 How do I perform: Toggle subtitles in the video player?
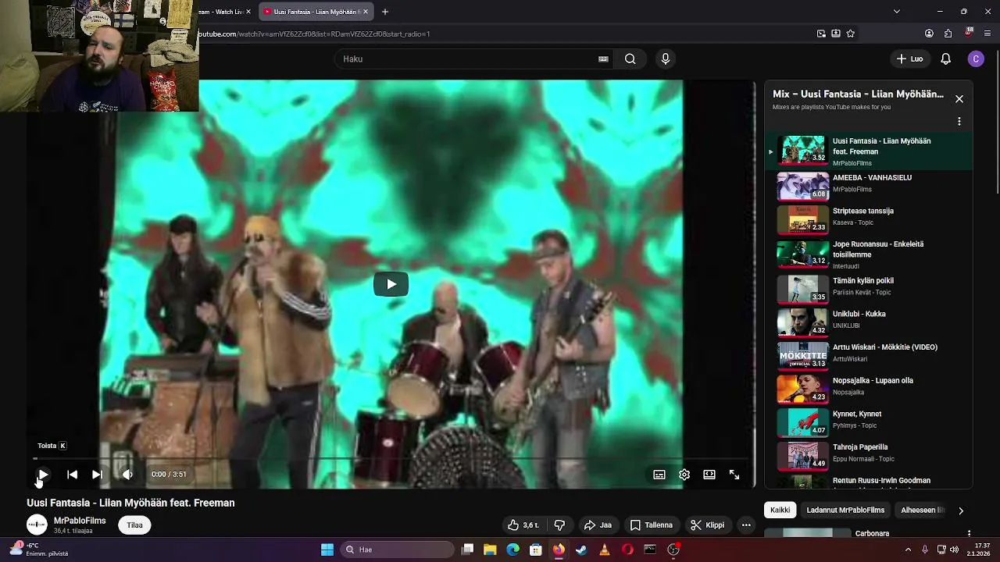(659, 475)
